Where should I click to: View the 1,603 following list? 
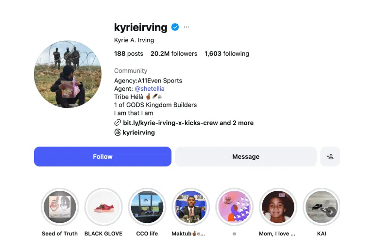pyautogui.click(x=227, y=53)
